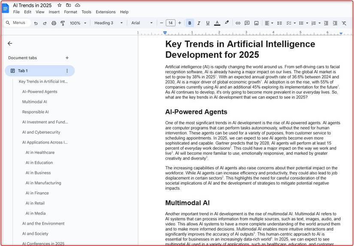The height and width of the screenshot is (246, 354).
Task: Click the font size input field
Action: tap(170, 23)
